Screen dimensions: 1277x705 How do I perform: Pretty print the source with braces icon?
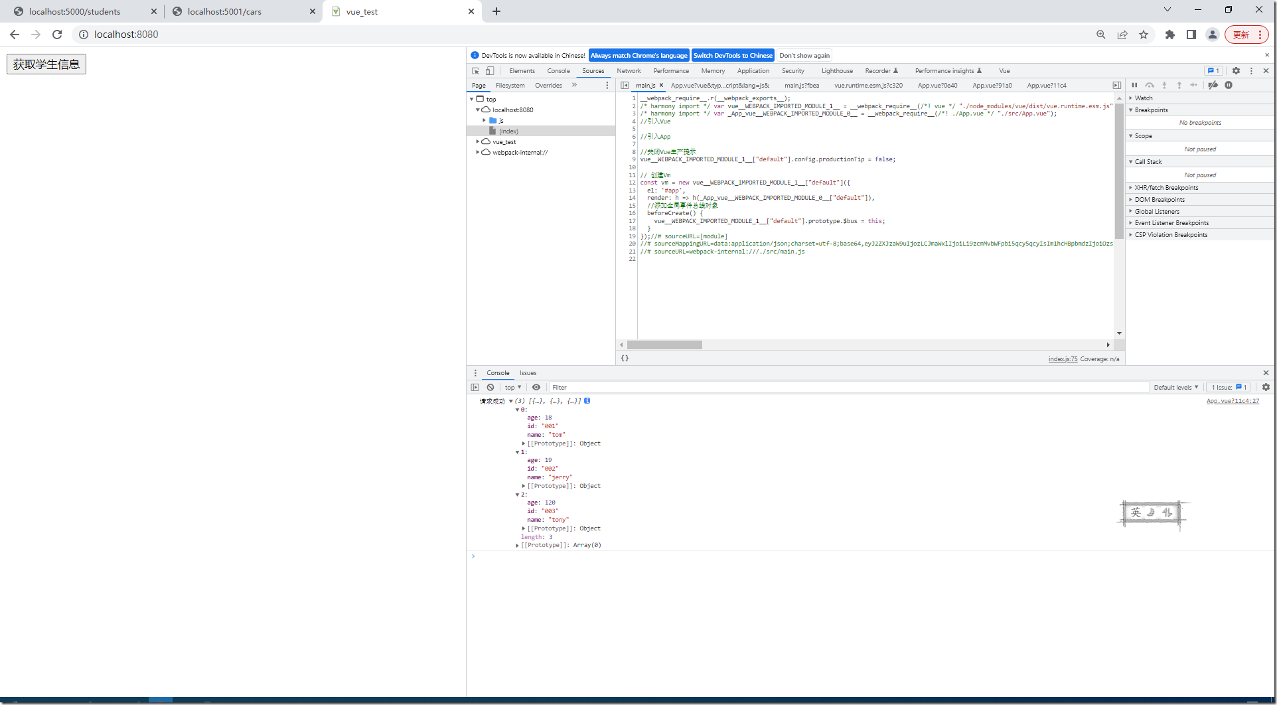[625, 358]
